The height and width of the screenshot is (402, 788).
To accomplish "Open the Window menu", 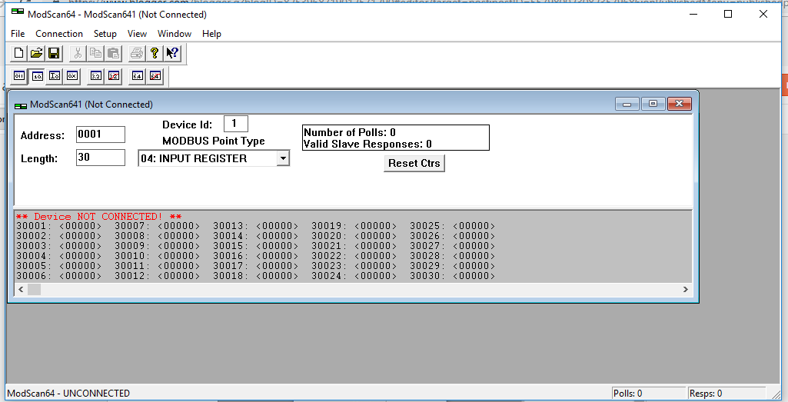I will tap(175, 34).
